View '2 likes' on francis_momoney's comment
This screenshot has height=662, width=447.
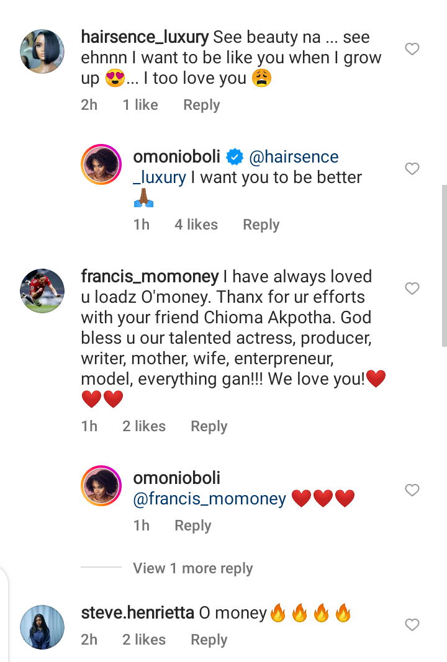[143, 426]
